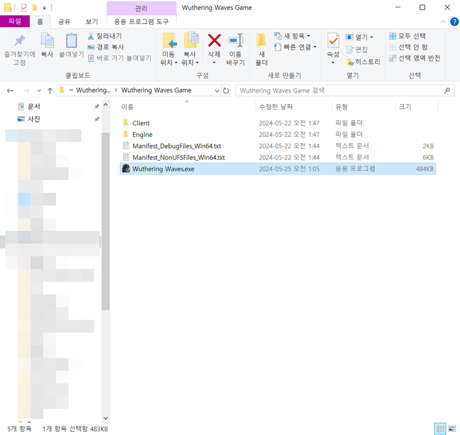Switch to the Home (홈) tab
Screen dimensions: 460x435
point(40,22)
